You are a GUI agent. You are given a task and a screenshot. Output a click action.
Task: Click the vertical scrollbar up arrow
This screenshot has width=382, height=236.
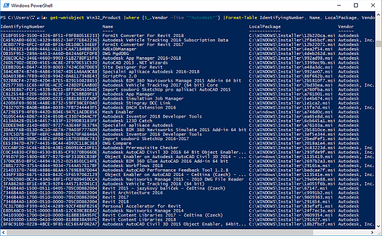click(x=378, y=15)
